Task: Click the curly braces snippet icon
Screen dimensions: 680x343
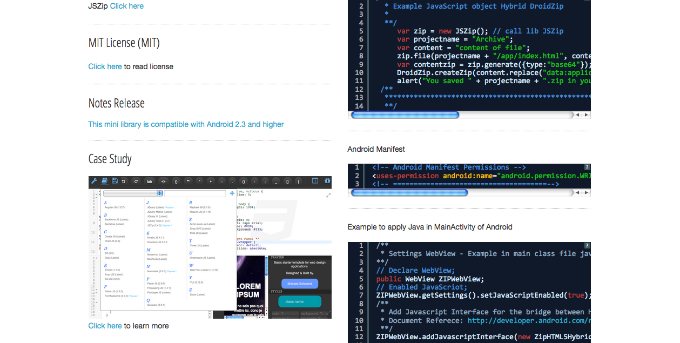Action: point(176,181)
